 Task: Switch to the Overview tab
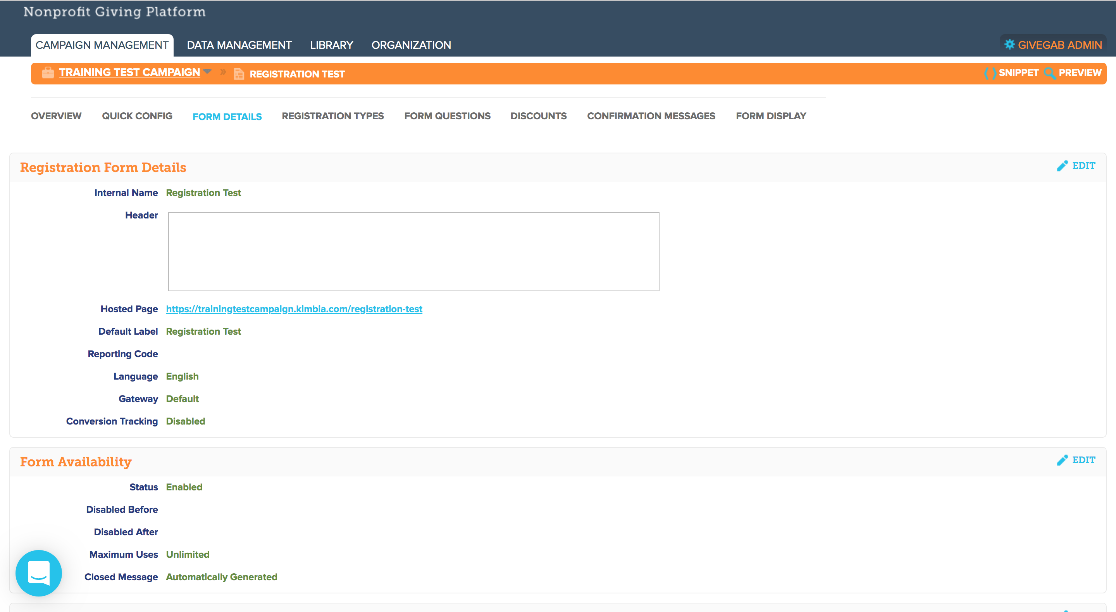coord(56,116)
